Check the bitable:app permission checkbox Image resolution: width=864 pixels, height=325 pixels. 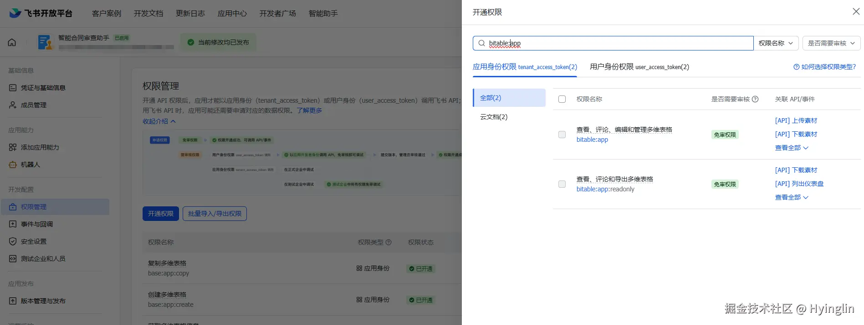click(562, 135)
